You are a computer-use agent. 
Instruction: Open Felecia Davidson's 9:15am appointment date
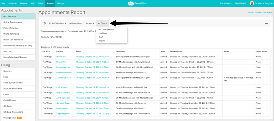pos(92,73)
